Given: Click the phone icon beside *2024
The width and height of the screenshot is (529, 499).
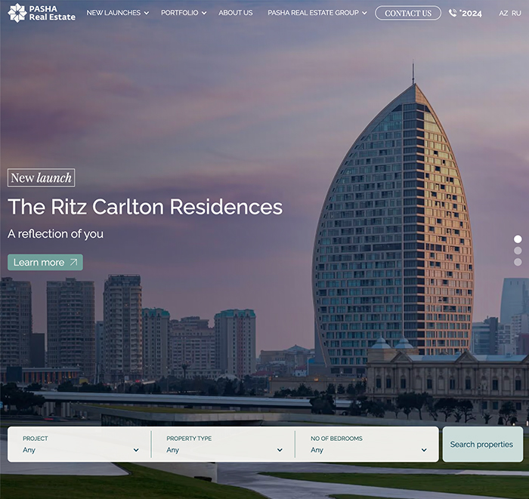Looking at the screenshot, I should pos(453,13).
